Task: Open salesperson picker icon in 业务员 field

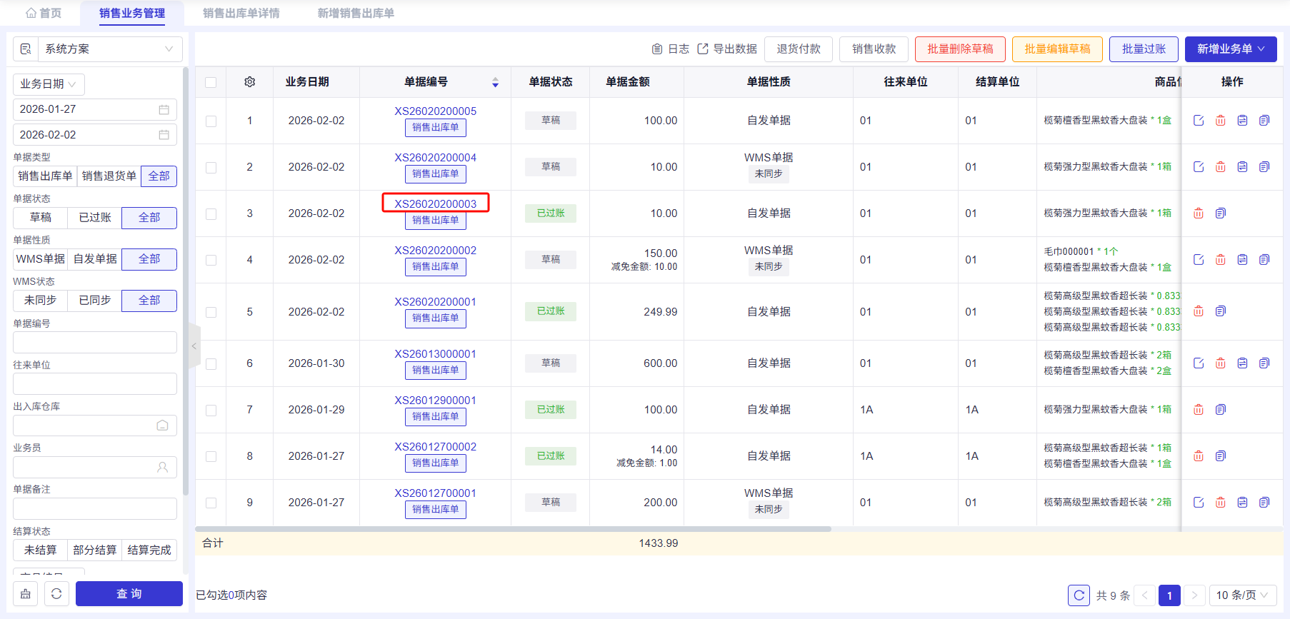Action: pos(162,467)
